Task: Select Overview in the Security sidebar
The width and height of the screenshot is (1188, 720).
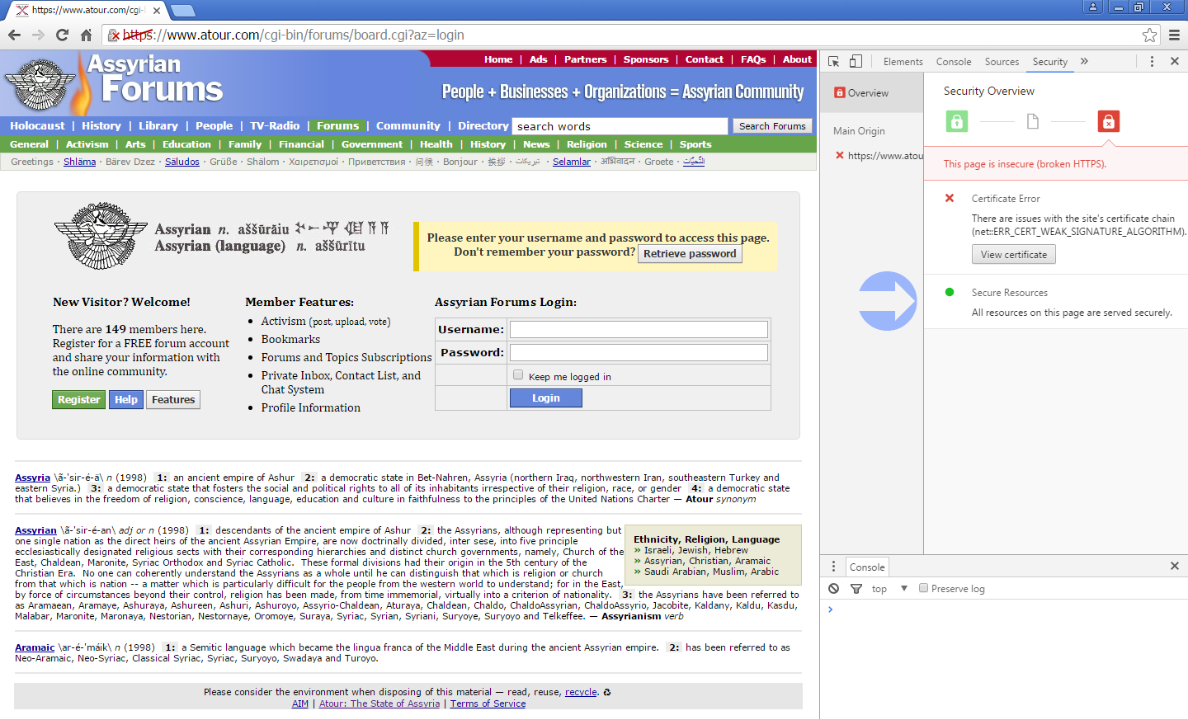Action: click(872, 92)
